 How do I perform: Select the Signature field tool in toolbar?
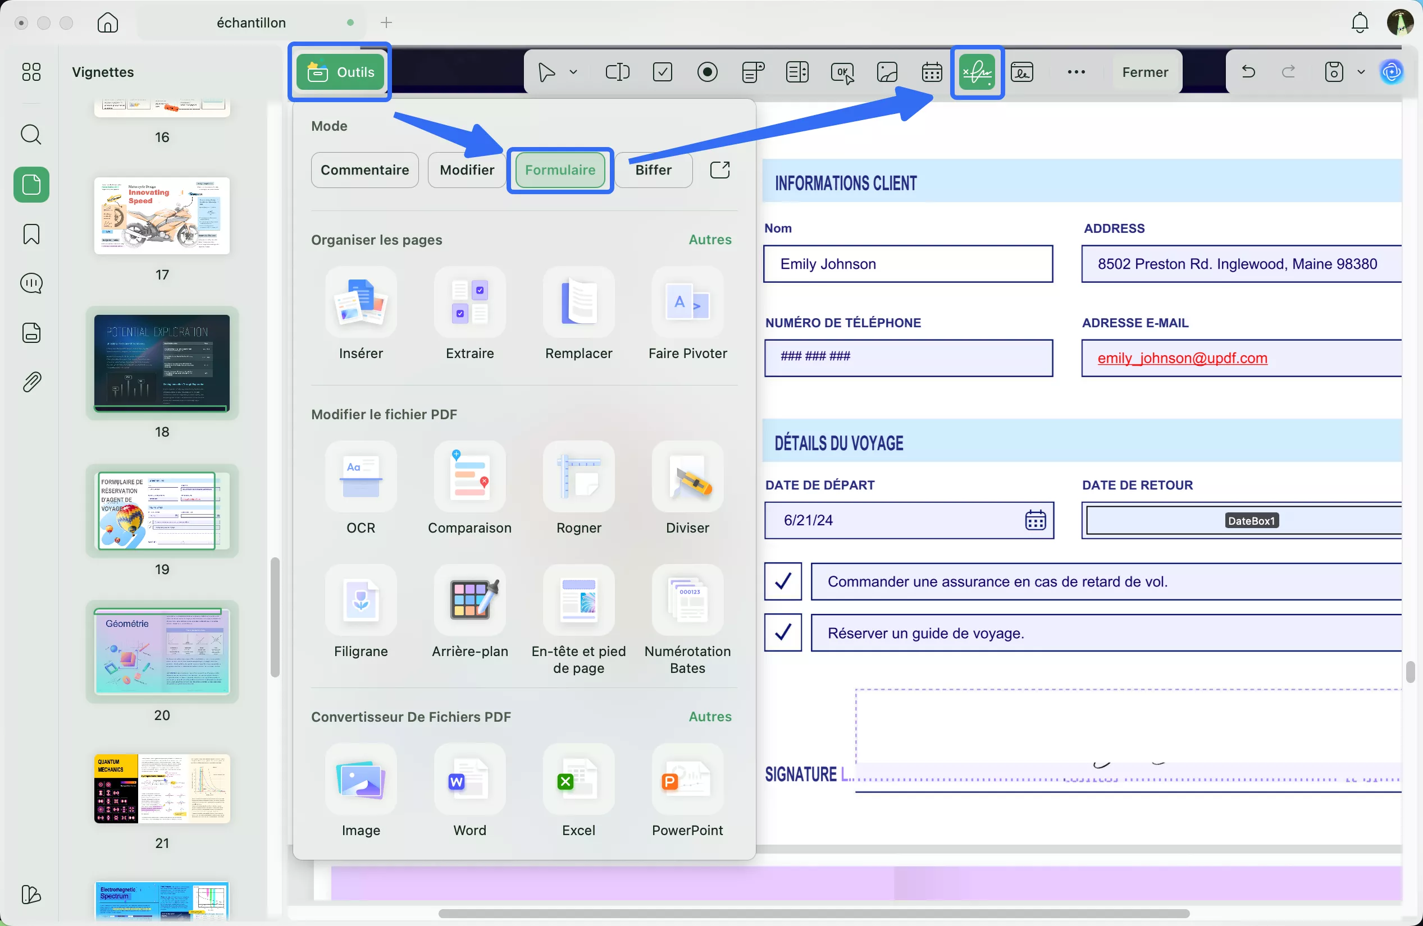point(977,72)
